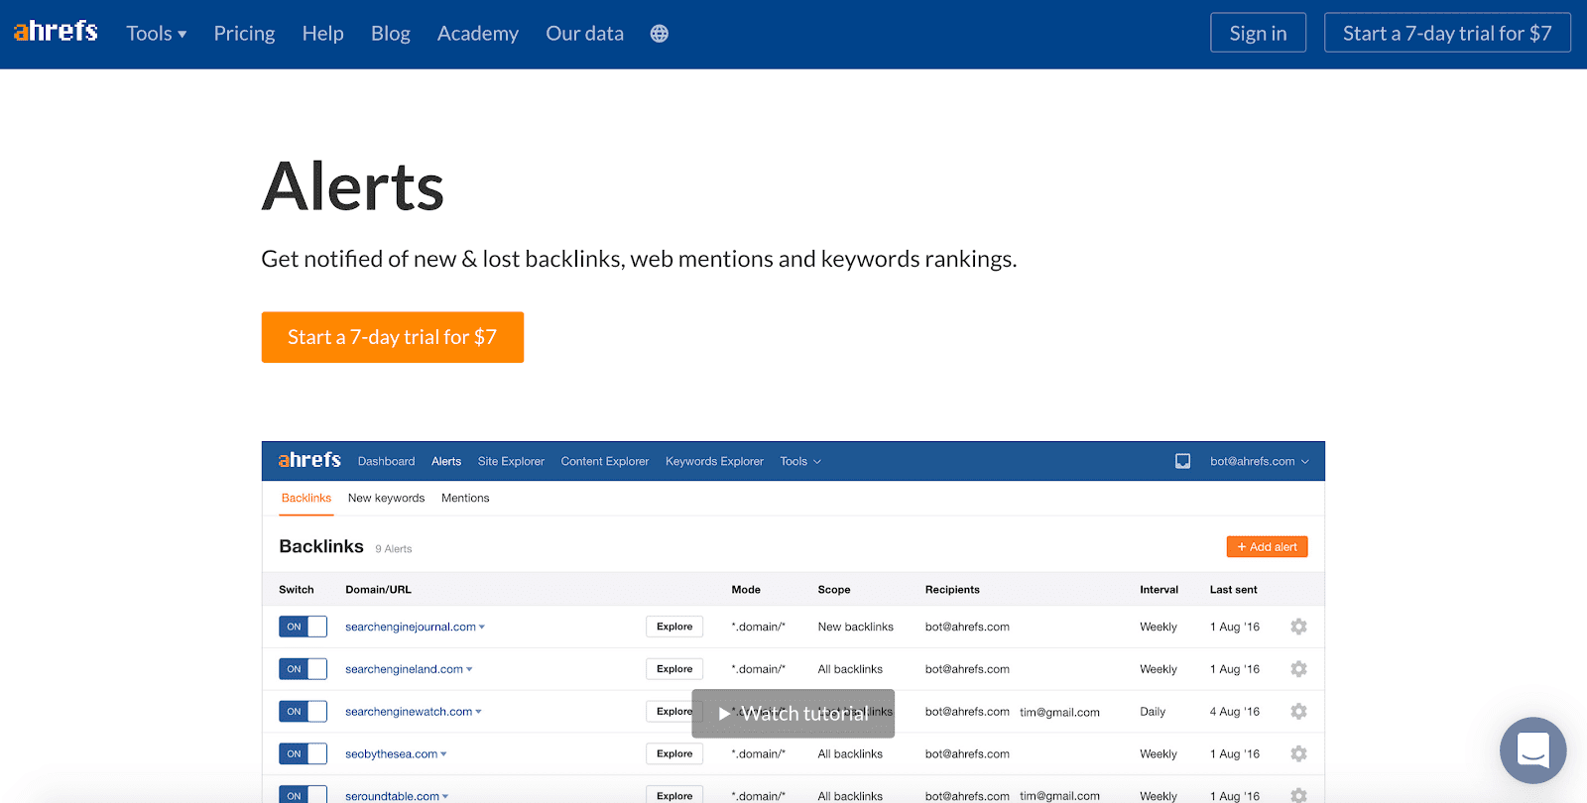Expand searchenginejournal.com domain dropdown
This screenshot has height=803, width=1587.
(482, 628)
